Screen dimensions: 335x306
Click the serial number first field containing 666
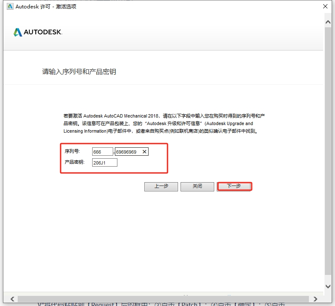click(x=103, y=152)
